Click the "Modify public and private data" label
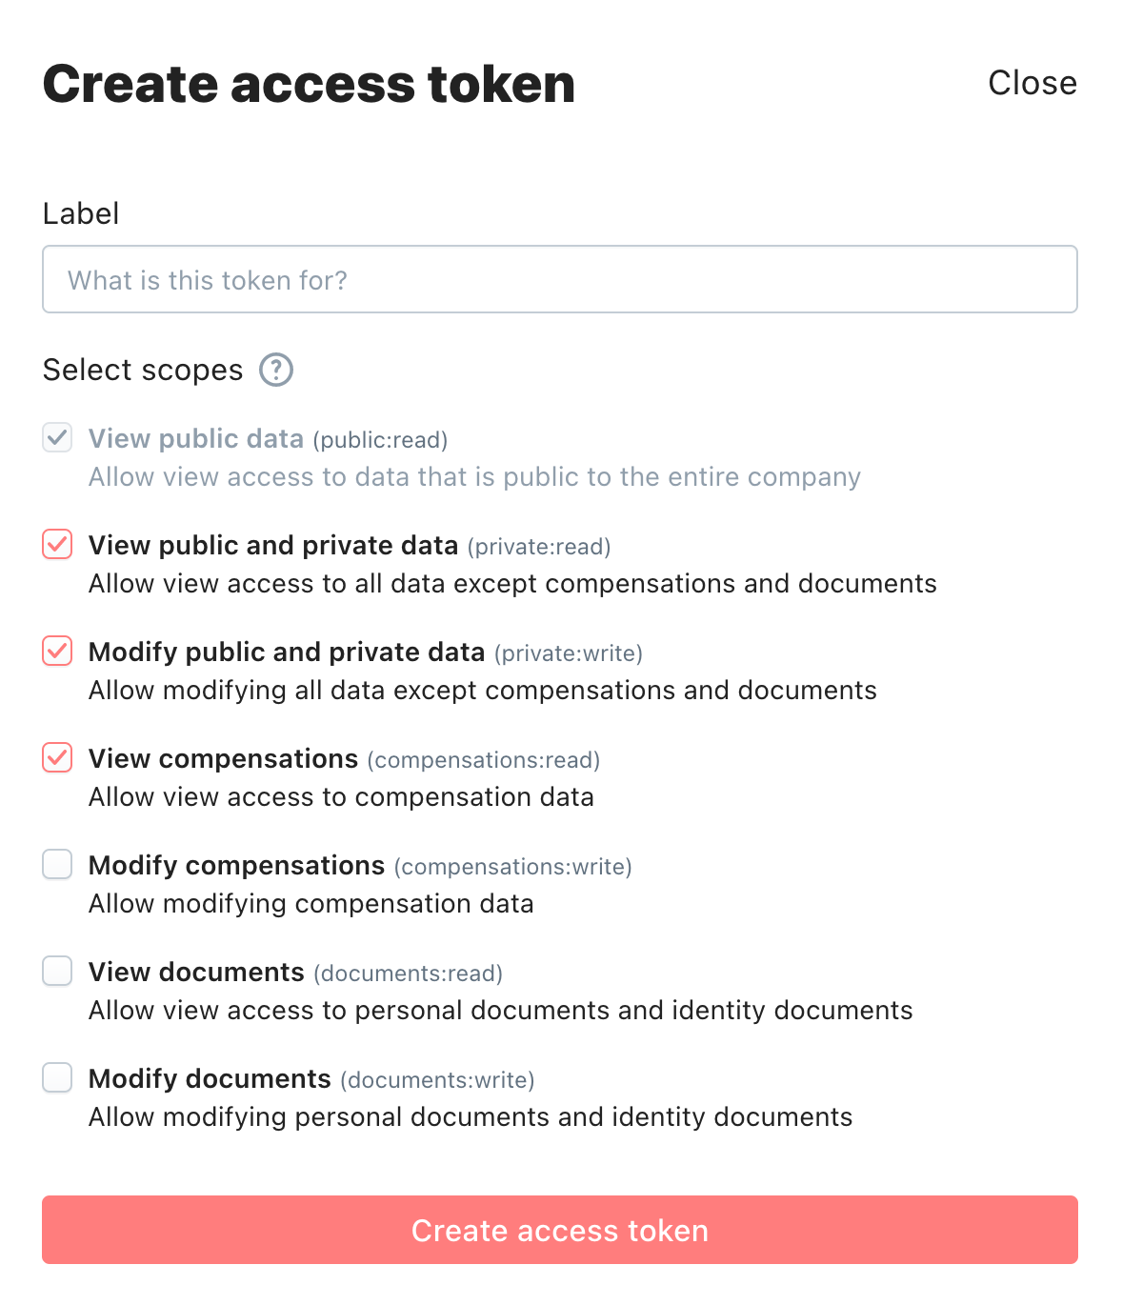The image size is (1122, 1305). (287, 652)
